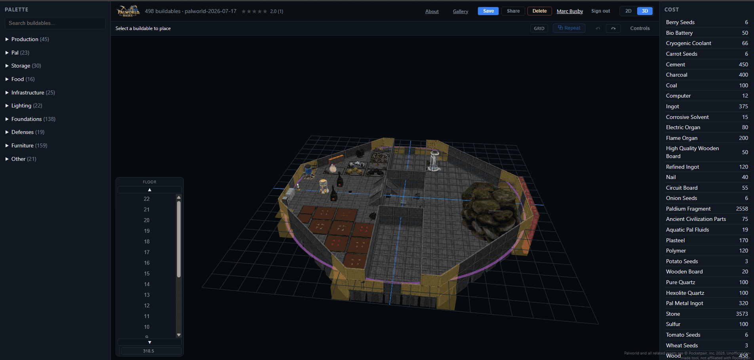Image resolution: width=754 pixels, height=360 pixels.
Task: Toggle the GRID display button
Action: pos(539,28)
